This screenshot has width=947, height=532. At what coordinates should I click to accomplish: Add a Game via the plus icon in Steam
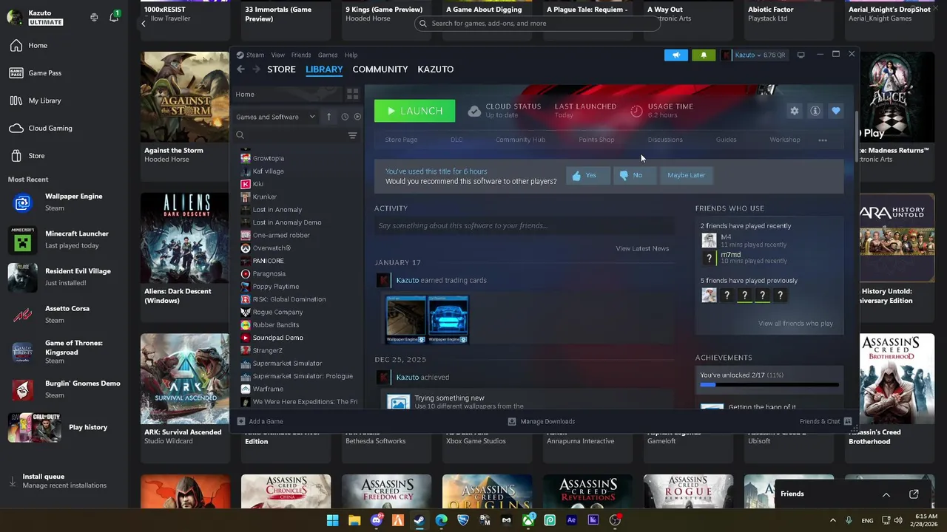[x=260, y=422]
